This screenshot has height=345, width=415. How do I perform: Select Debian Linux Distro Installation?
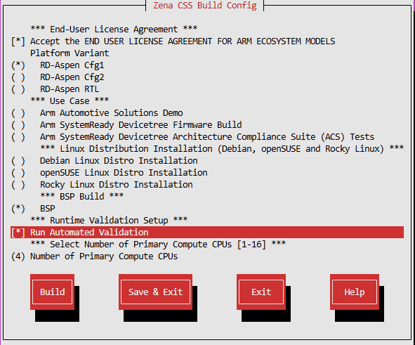[x=18, y=161]
